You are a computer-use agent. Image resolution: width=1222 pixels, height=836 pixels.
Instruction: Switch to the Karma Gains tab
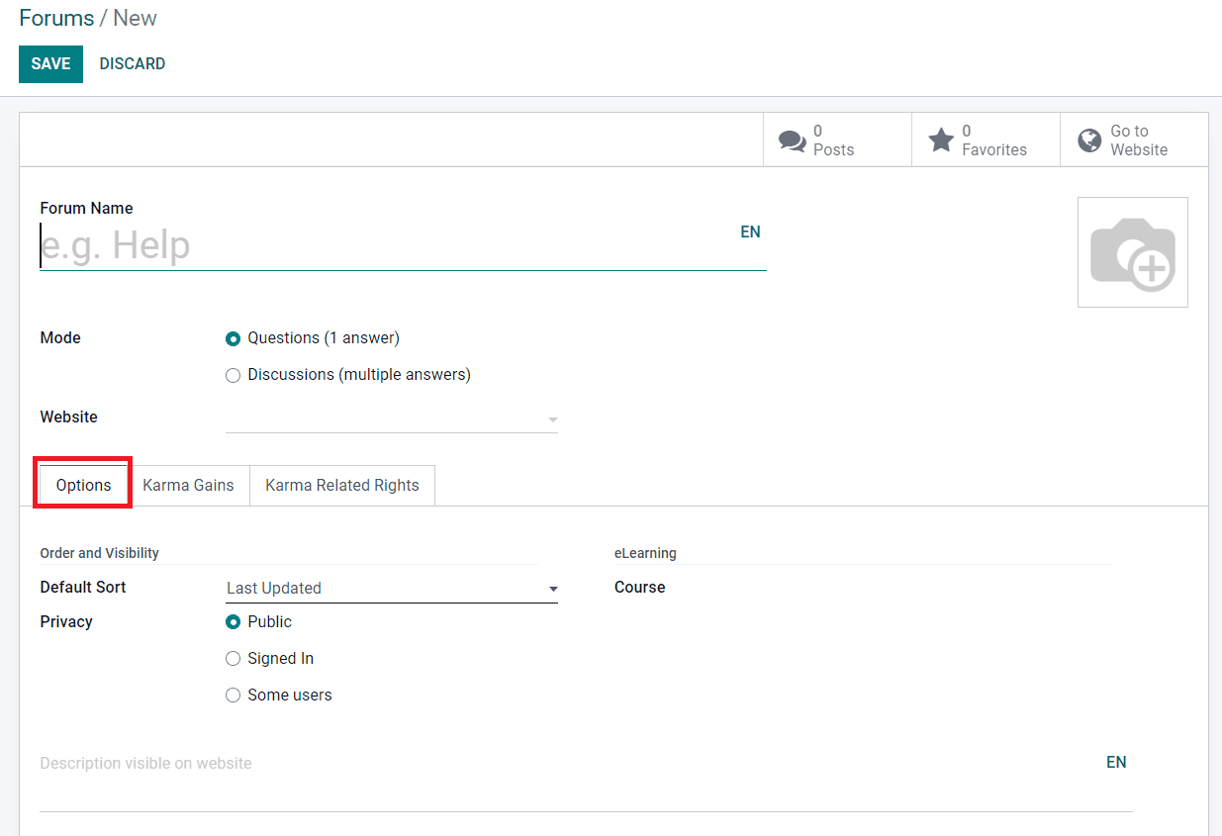point(188,485)
